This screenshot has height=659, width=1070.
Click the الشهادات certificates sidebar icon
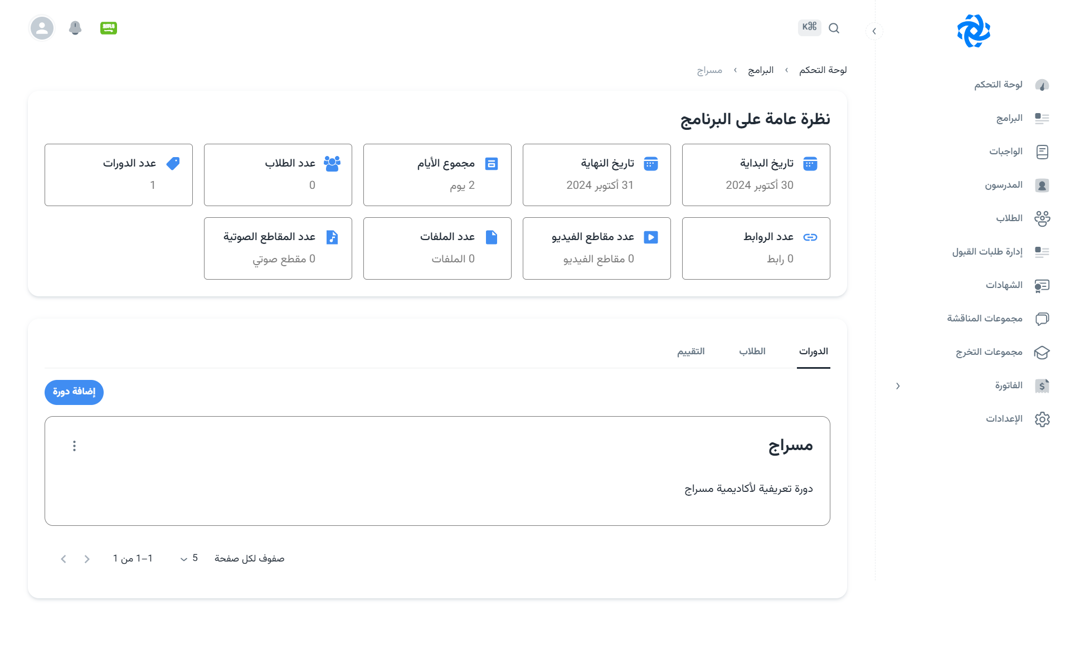(x=1042, y=285)
